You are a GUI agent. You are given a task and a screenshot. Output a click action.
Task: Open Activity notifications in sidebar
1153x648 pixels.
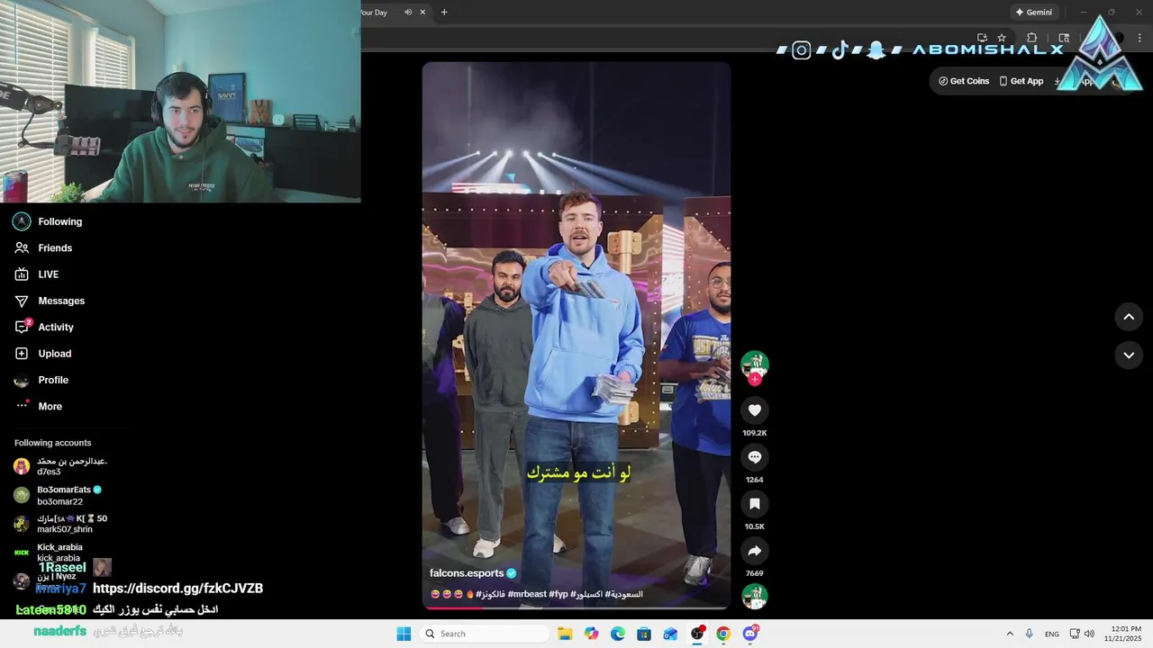44,327
